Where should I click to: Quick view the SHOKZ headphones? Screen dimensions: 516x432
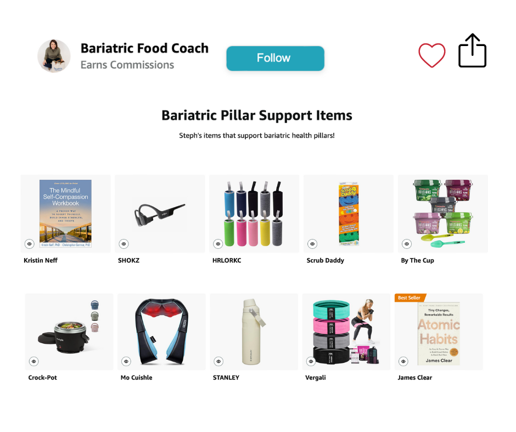pyautogui.click(x=124, y=243)
